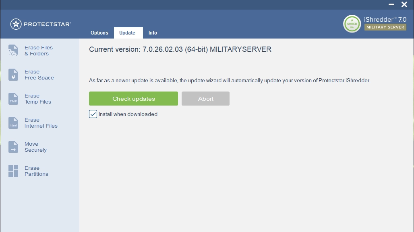Click the Erase Internet Files html icon

pos(13,123)
